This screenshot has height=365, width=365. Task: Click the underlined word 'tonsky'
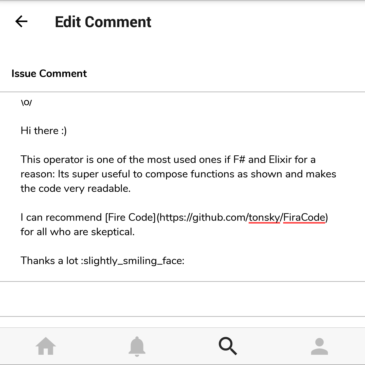[264, 217]
